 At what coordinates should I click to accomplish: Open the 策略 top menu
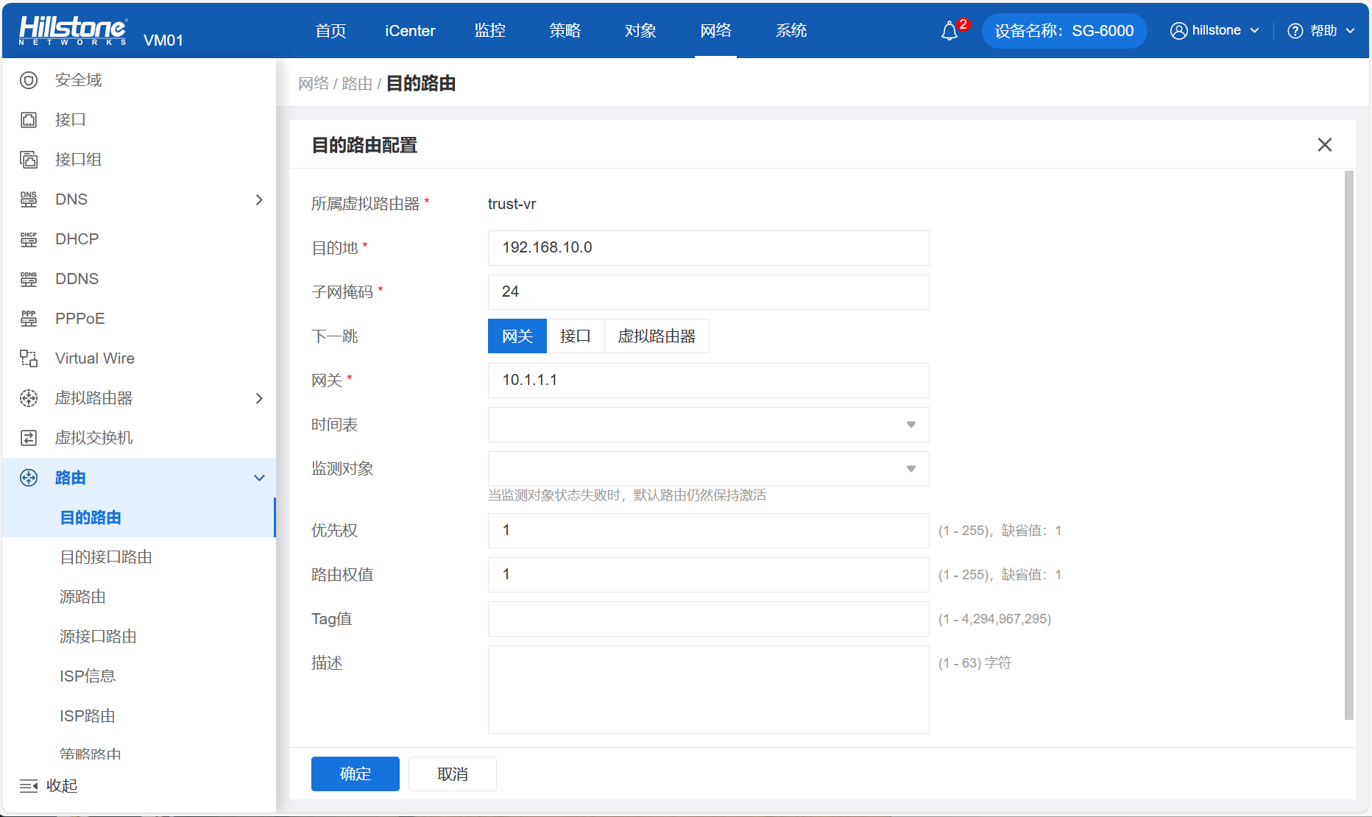(x=565, y=31)
